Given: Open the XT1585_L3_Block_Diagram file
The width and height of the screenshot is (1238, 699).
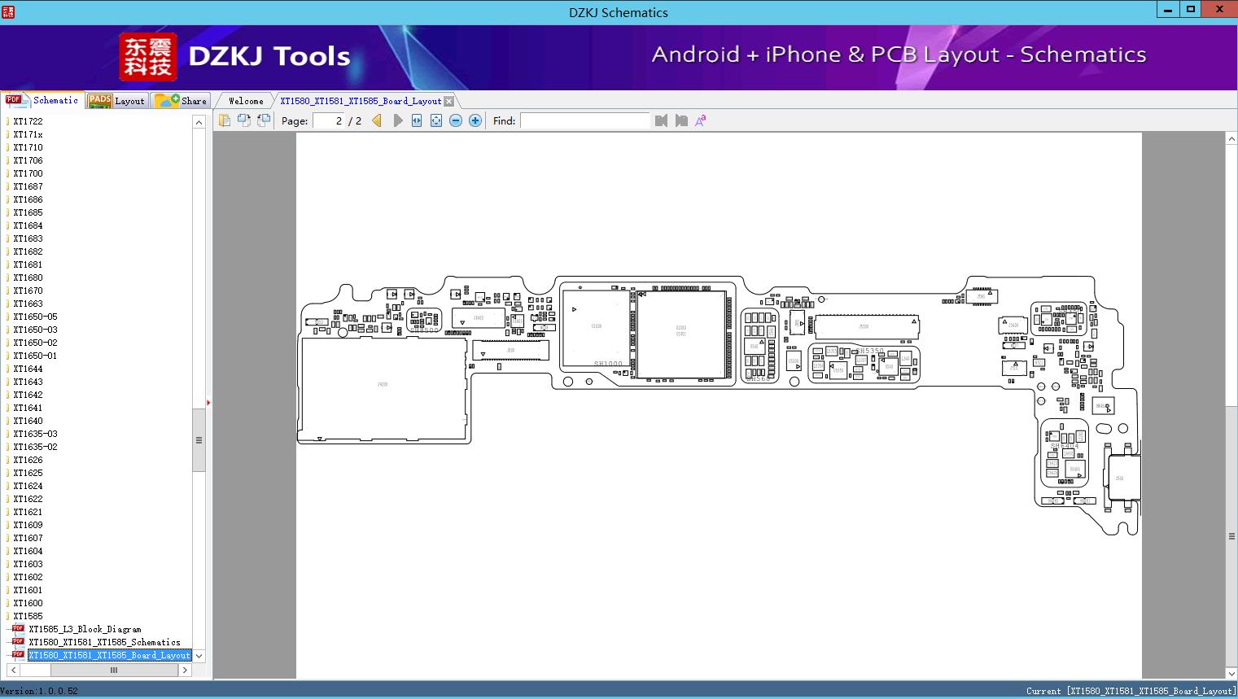Looking at the screenshot, I should [85, 629].
